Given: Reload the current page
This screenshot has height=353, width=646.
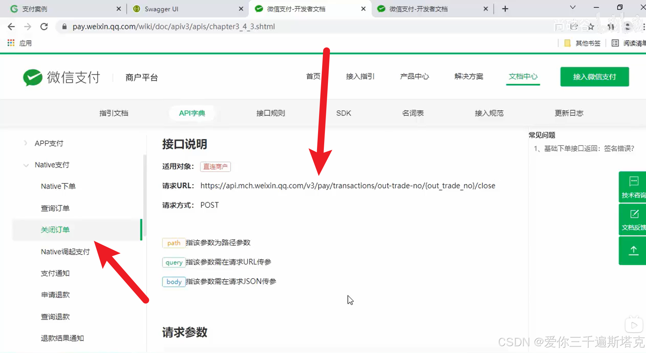Looking at the screenshot, I should click(x=44, y=27).
